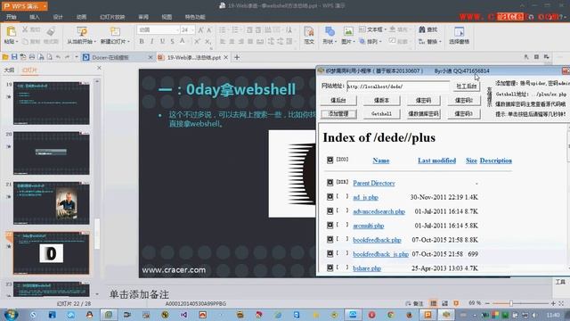Click the bulleted list icon
Image resolution: width=570 pixels, height=321 pixels.
pyautogui.click(x=223, y=29)
